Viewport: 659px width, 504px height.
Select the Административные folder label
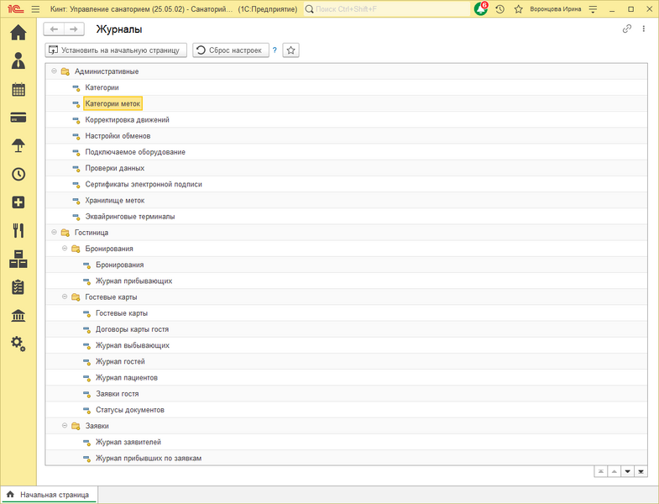pyautogui.click(x=107, y=71)
